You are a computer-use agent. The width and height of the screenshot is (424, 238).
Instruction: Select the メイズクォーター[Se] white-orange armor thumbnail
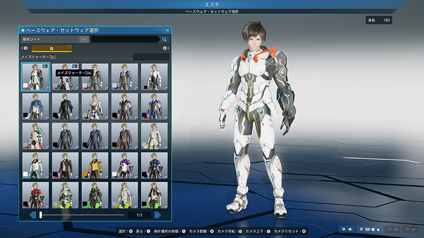(x=36, y=77)
